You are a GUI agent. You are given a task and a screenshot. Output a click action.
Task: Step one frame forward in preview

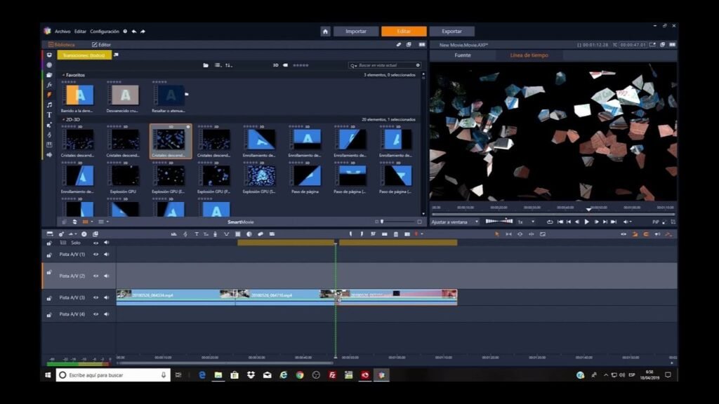[596, 222]
